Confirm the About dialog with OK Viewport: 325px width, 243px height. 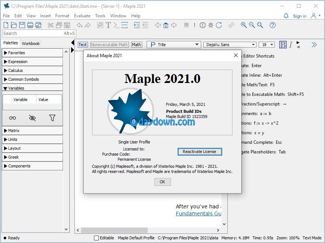(x=162, y=182)
